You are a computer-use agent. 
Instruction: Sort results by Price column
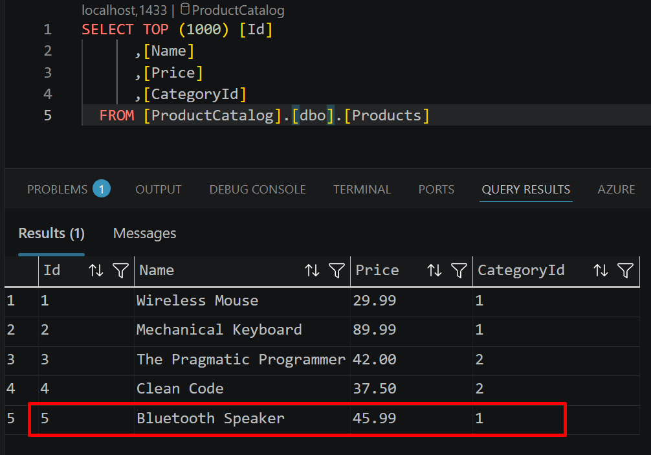click(434, 271)
